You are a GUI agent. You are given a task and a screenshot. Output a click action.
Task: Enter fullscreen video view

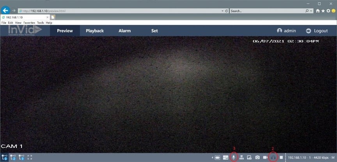(x=30, y=157)
